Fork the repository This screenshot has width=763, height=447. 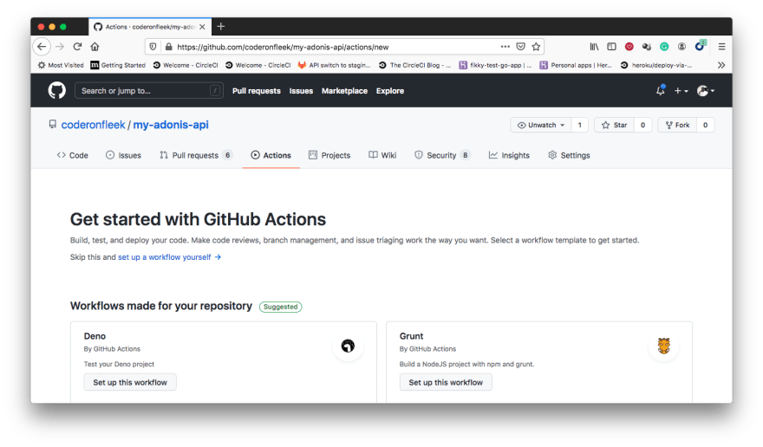tap(677, 125)
